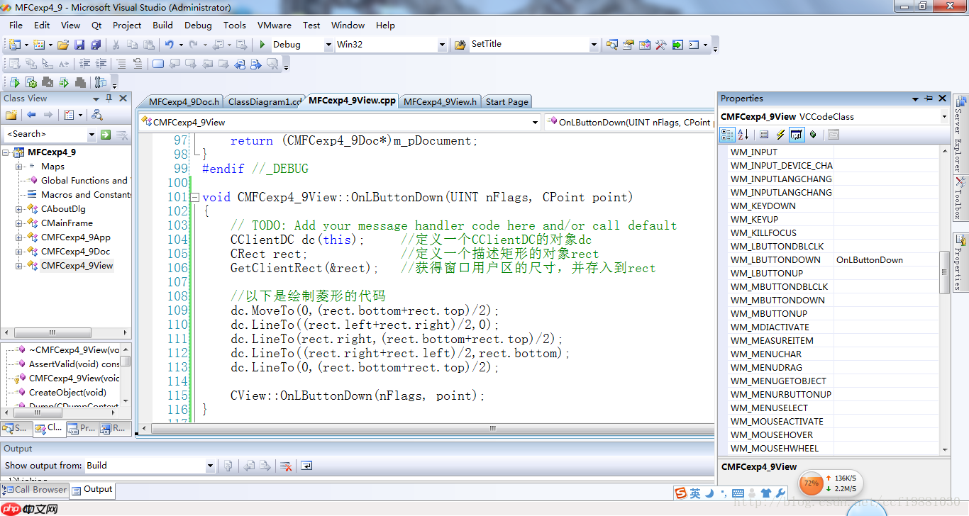Toggle auto-hide pin on Class View panel
Screen dimensions: 969x516
pos(109,99)
